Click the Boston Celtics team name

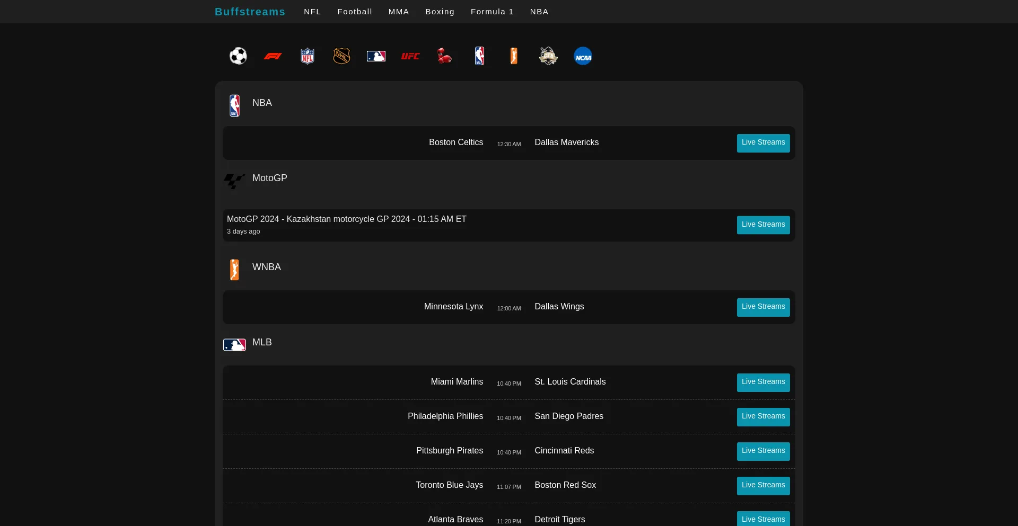click(x=456, y=142)
